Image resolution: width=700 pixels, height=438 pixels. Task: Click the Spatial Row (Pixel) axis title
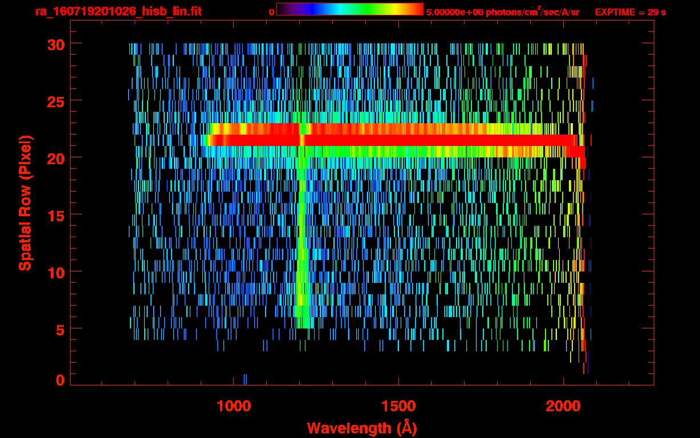[x=25, y=203]
